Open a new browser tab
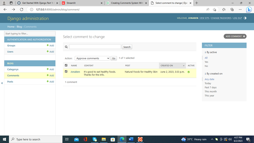This screenshot has height=143, width=254. click(197, 3)
